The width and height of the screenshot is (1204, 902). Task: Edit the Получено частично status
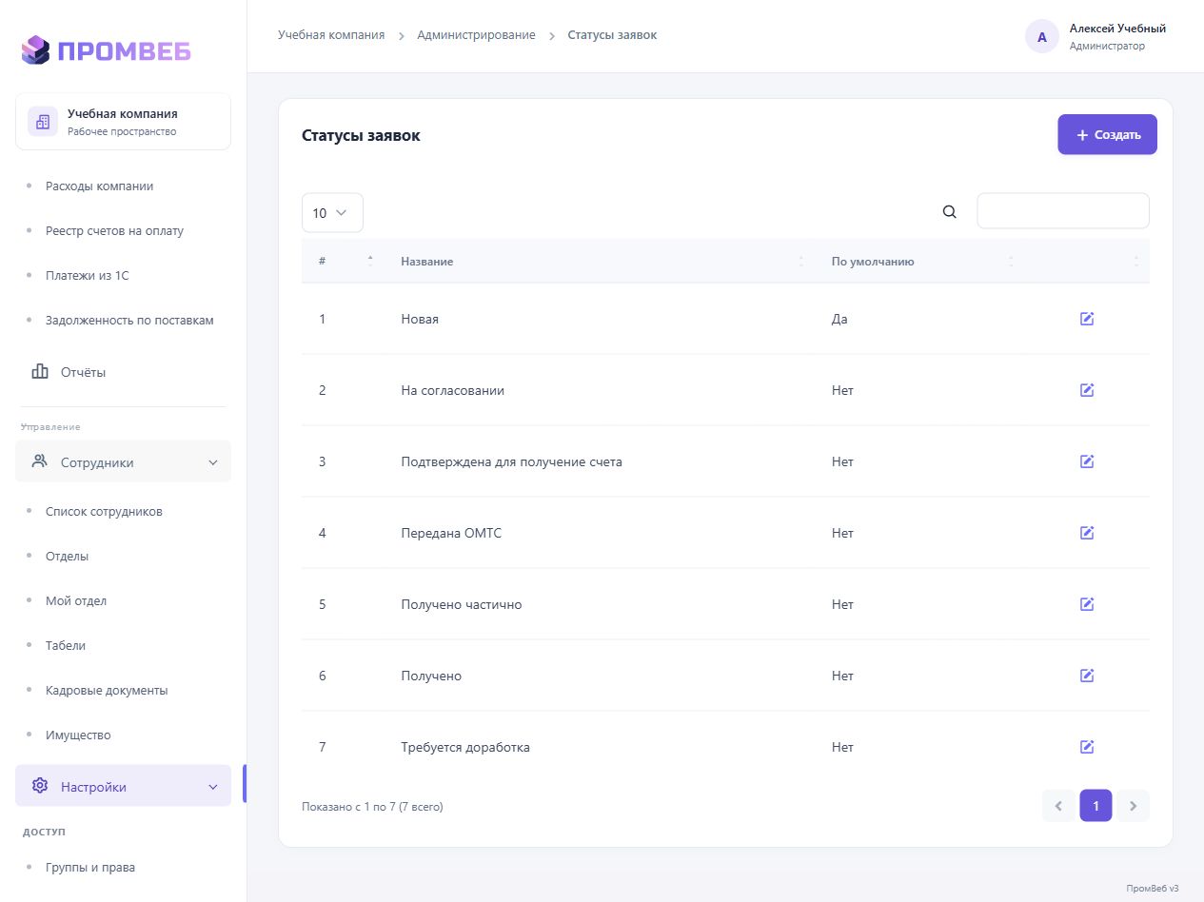tap(1087, 604)
